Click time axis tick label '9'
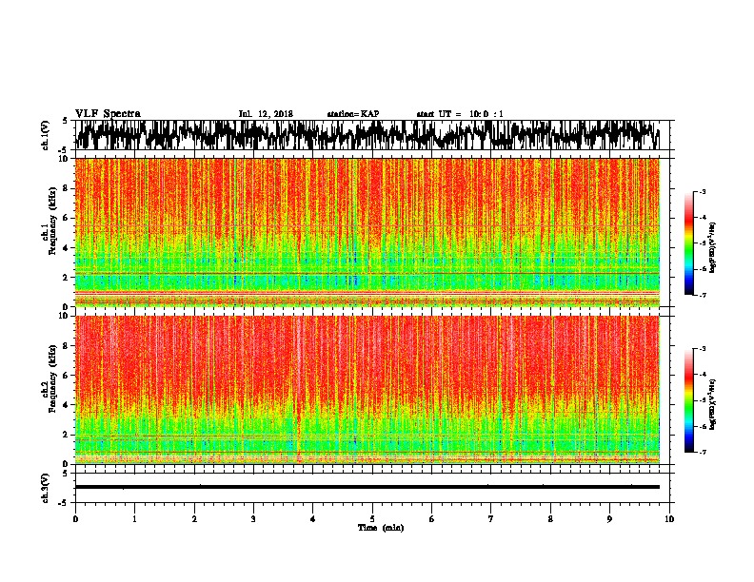Screen dimensions: 754x582 [x=609, y=519]
